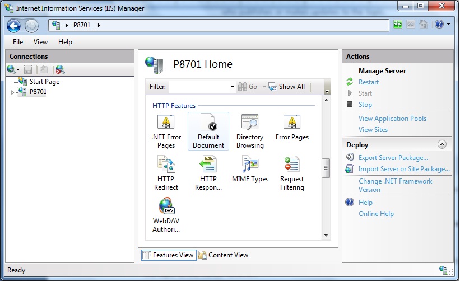The height and width of the screenshot is (282, 460).
Task: Click the Help link in Actions pane
Action: (x=365, y=203)
